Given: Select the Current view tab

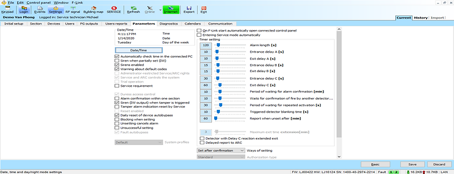Looking at the screenshot, I should tap(403, 18).
